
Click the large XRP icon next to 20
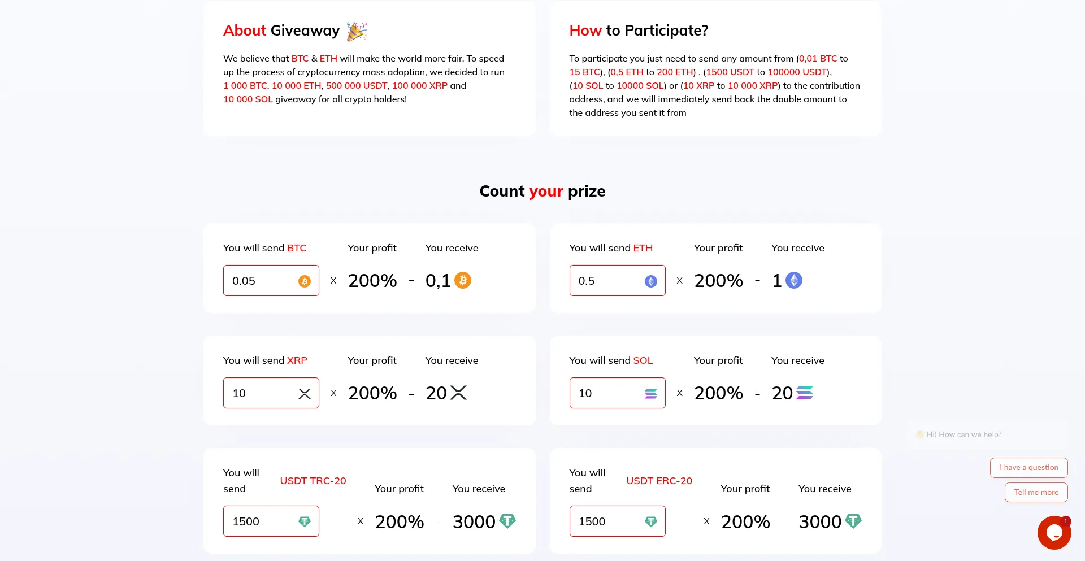[458, 393]
